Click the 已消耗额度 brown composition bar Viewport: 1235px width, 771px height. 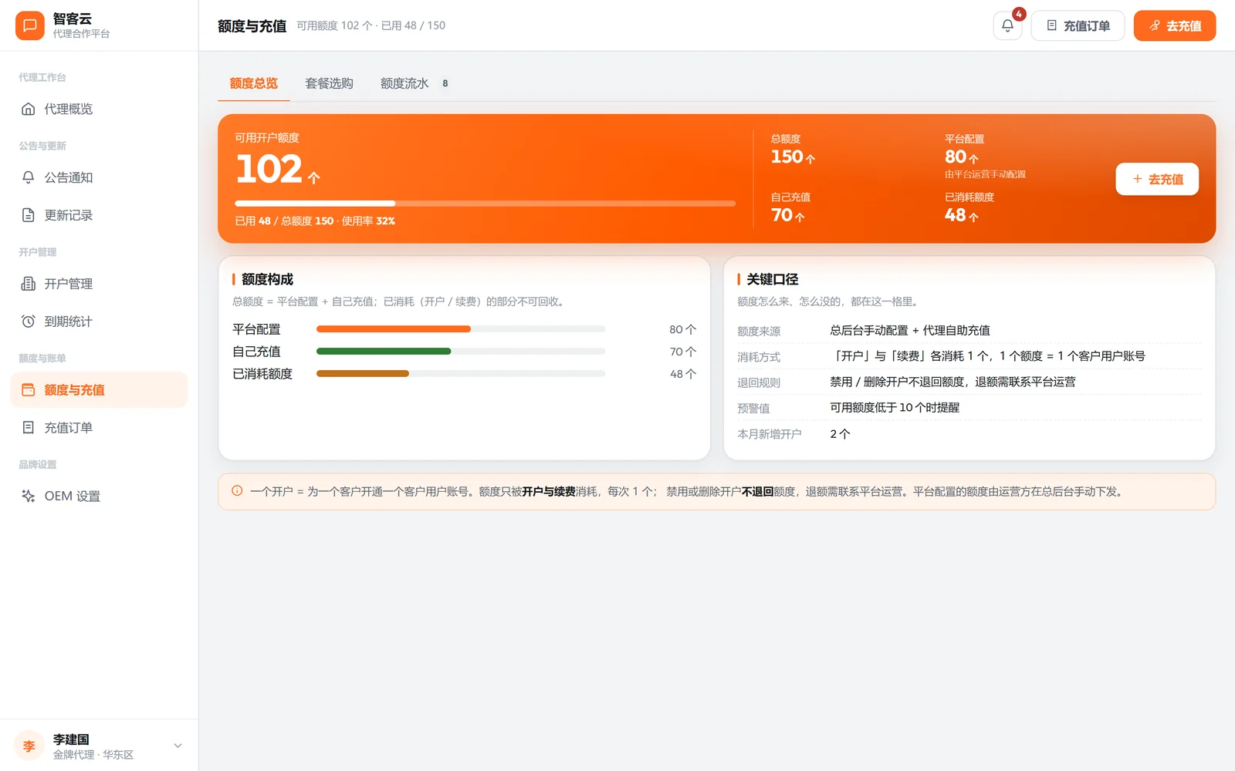[x=363, y=374]
